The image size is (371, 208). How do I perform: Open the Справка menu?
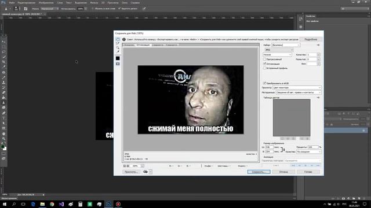tap(135, 2)
